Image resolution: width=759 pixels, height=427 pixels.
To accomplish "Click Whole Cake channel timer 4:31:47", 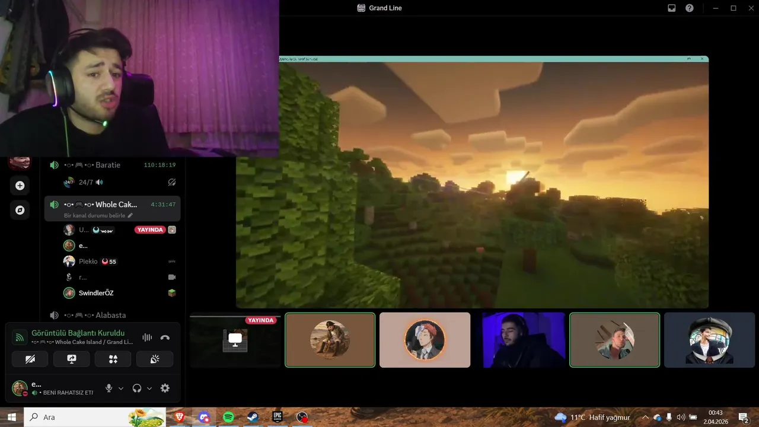I will click(x=163, y=204).
